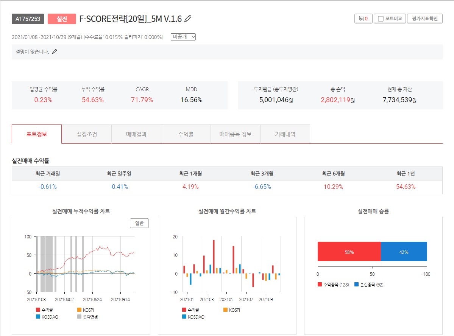Click the blue 42% loss bar

[x=404, y=252]
